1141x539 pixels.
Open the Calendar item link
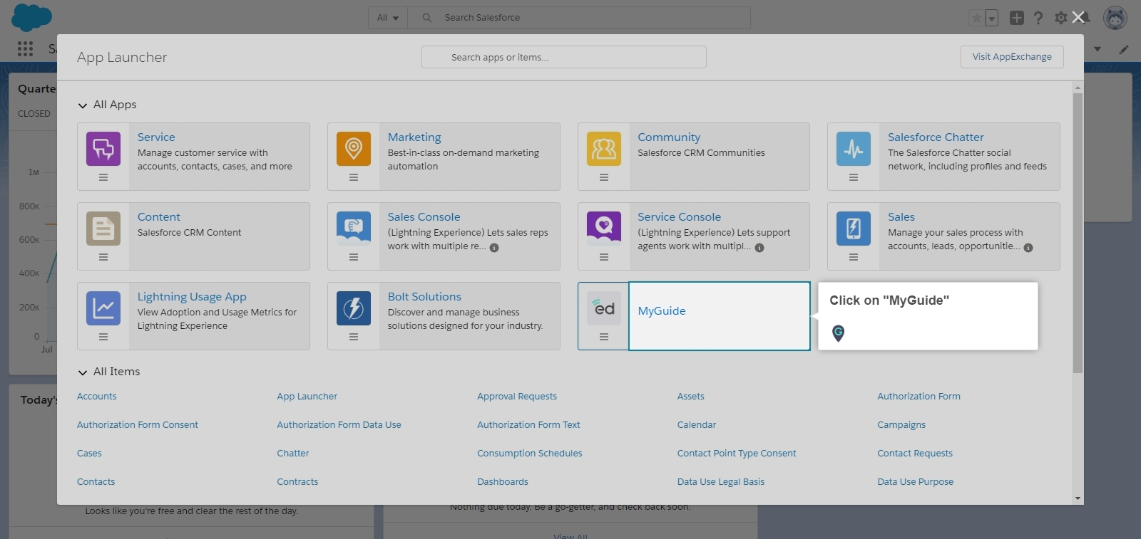[697, 425]
